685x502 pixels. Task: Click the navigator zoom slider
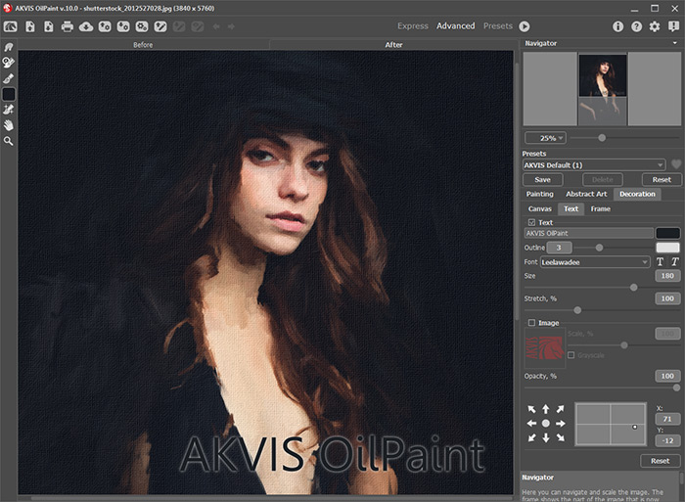coord(602,138)
